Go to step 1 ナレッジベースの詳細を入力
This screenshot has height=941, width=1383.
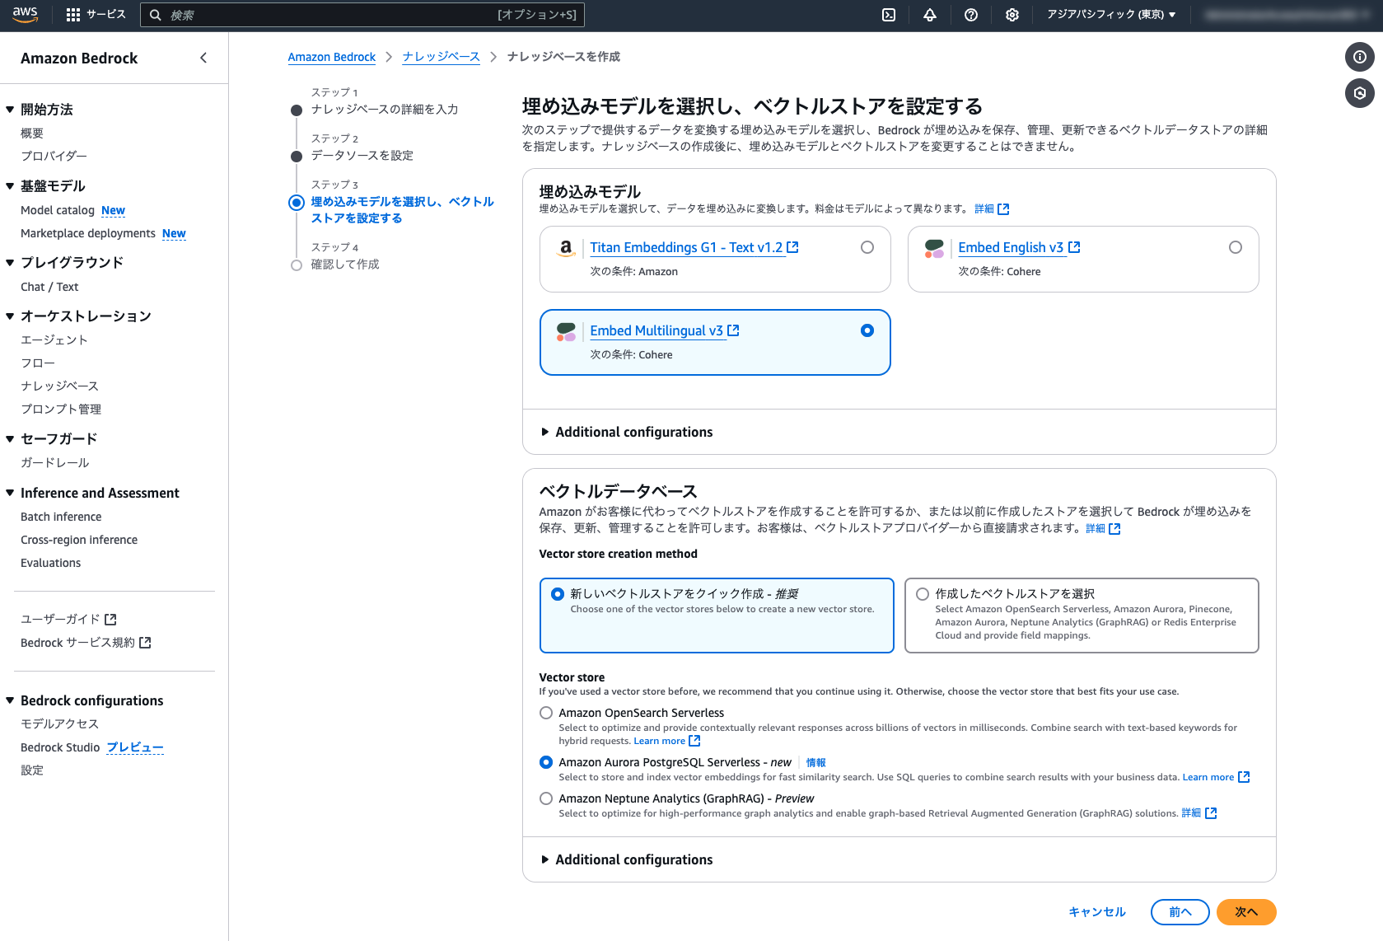coord(385,110)
